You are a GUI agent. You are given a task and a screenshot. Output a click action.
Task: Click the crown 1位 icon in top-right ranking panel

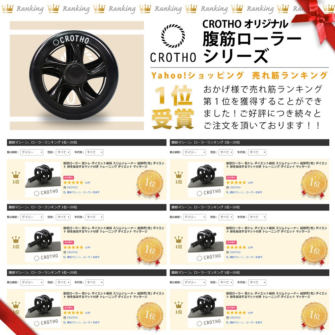[179, 178]
